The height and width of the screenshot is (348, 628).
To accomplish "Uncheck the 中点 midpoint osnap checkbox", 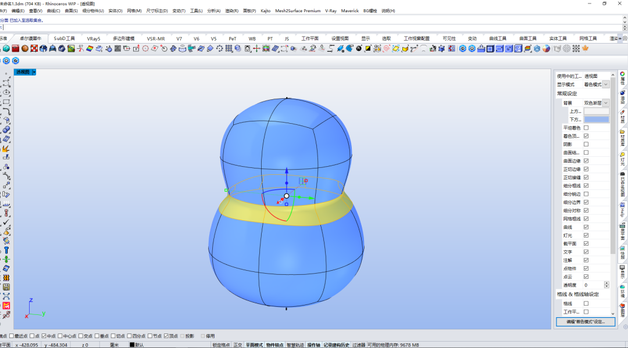I will (44, 336).
